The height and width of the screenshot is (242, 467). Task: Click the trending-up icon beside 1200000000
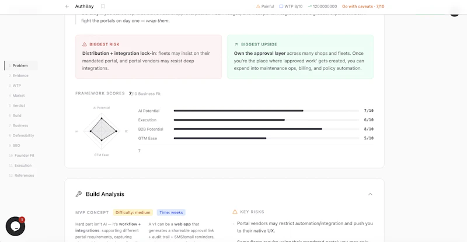(x=310, y=6)
